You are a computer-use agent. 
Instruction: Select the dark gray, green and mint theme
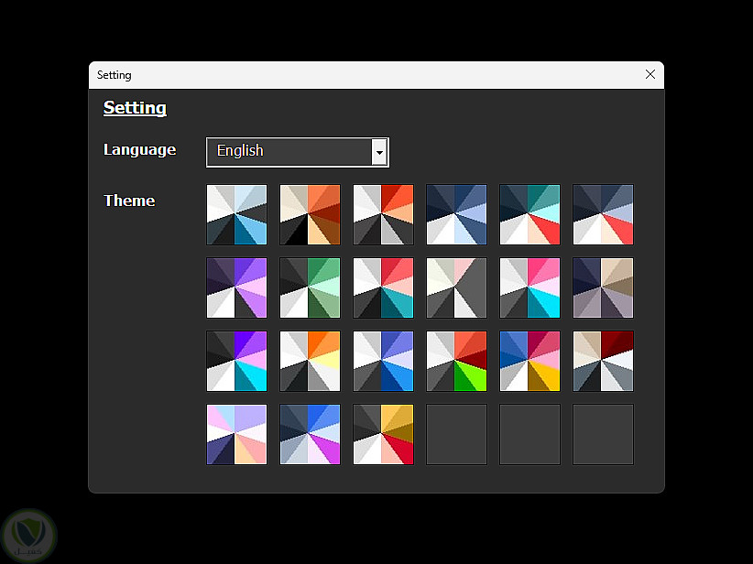click(x=310, y=287)
